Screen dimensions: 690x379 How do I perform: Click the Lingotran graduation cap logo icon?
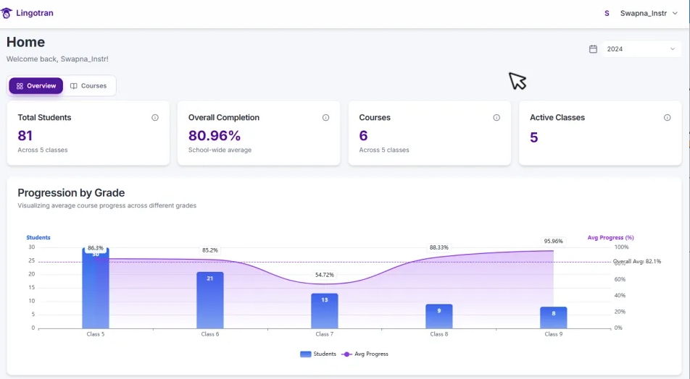click(x=7, y=13)
